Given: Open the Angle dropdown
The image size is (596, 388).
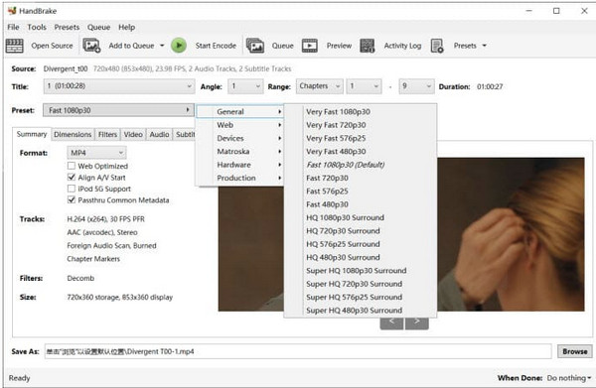Looking at the screenshot, I should coord(245,86).
